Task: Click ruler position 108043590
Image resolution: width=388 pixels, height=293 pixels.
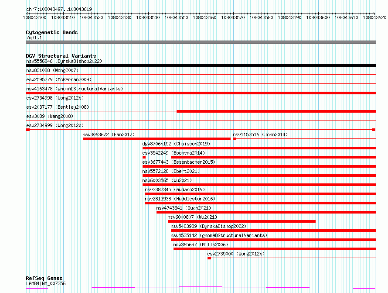Action: pos(289,17)
